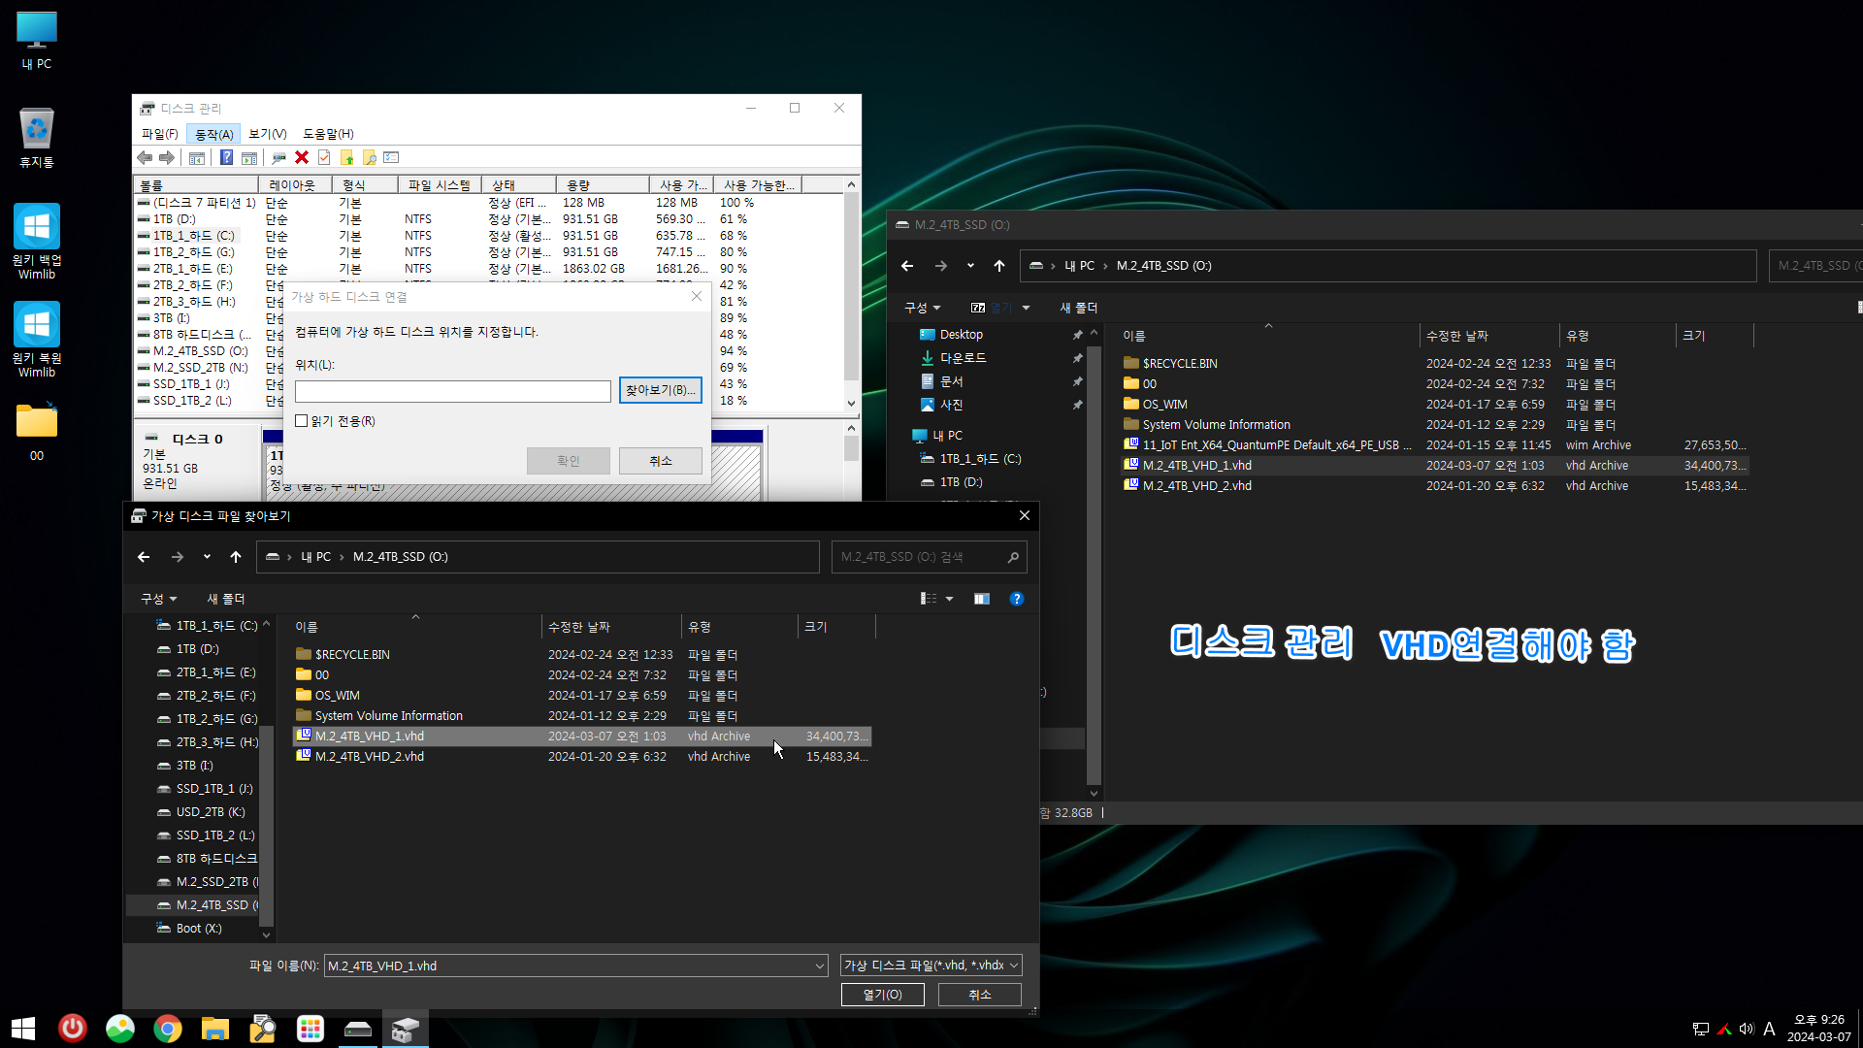
Task: Click the blue help question-mark toolbar icon
Action: (226, 158)
